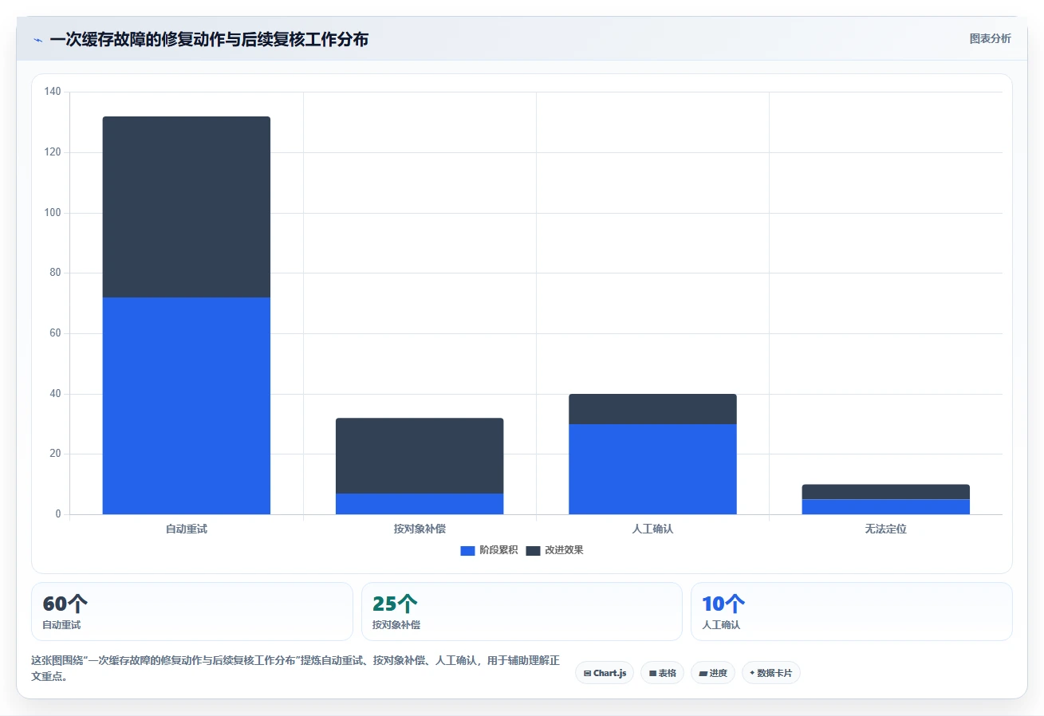Viewport: 1044px width, 716px height.
Task: Toggle the 改进效果 legend item
Action: click(554, 550)
